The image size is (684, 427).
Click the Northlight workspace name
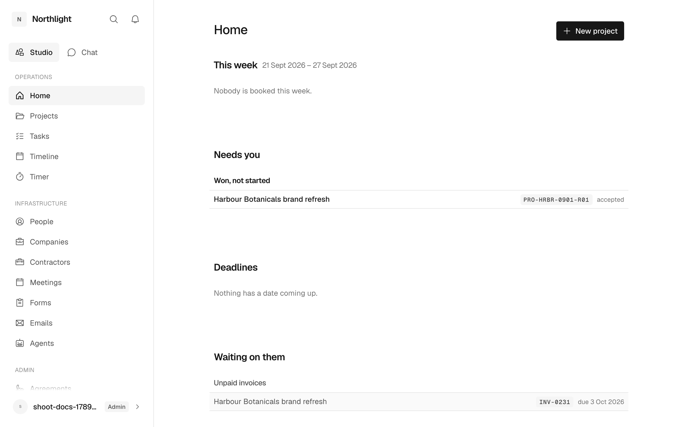click(52, 19)
